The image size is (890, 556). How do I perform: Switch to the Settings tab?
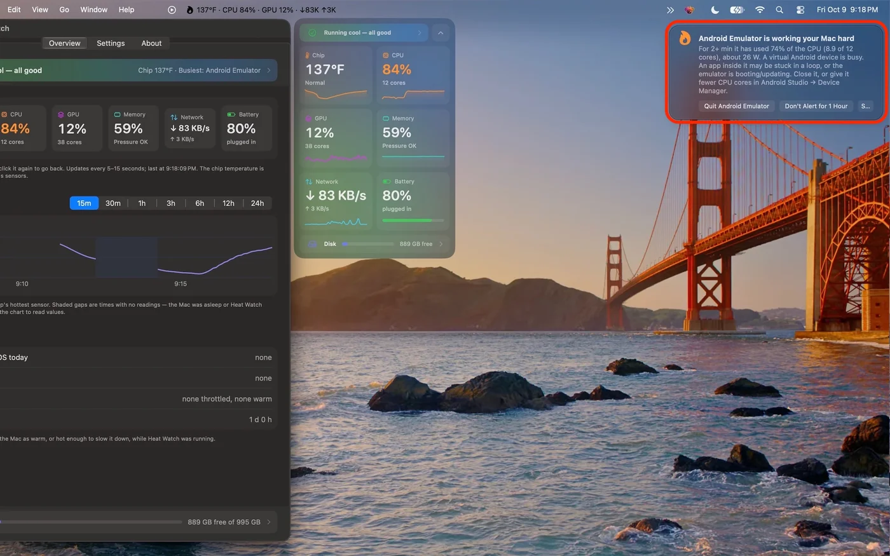pos(111,43)
